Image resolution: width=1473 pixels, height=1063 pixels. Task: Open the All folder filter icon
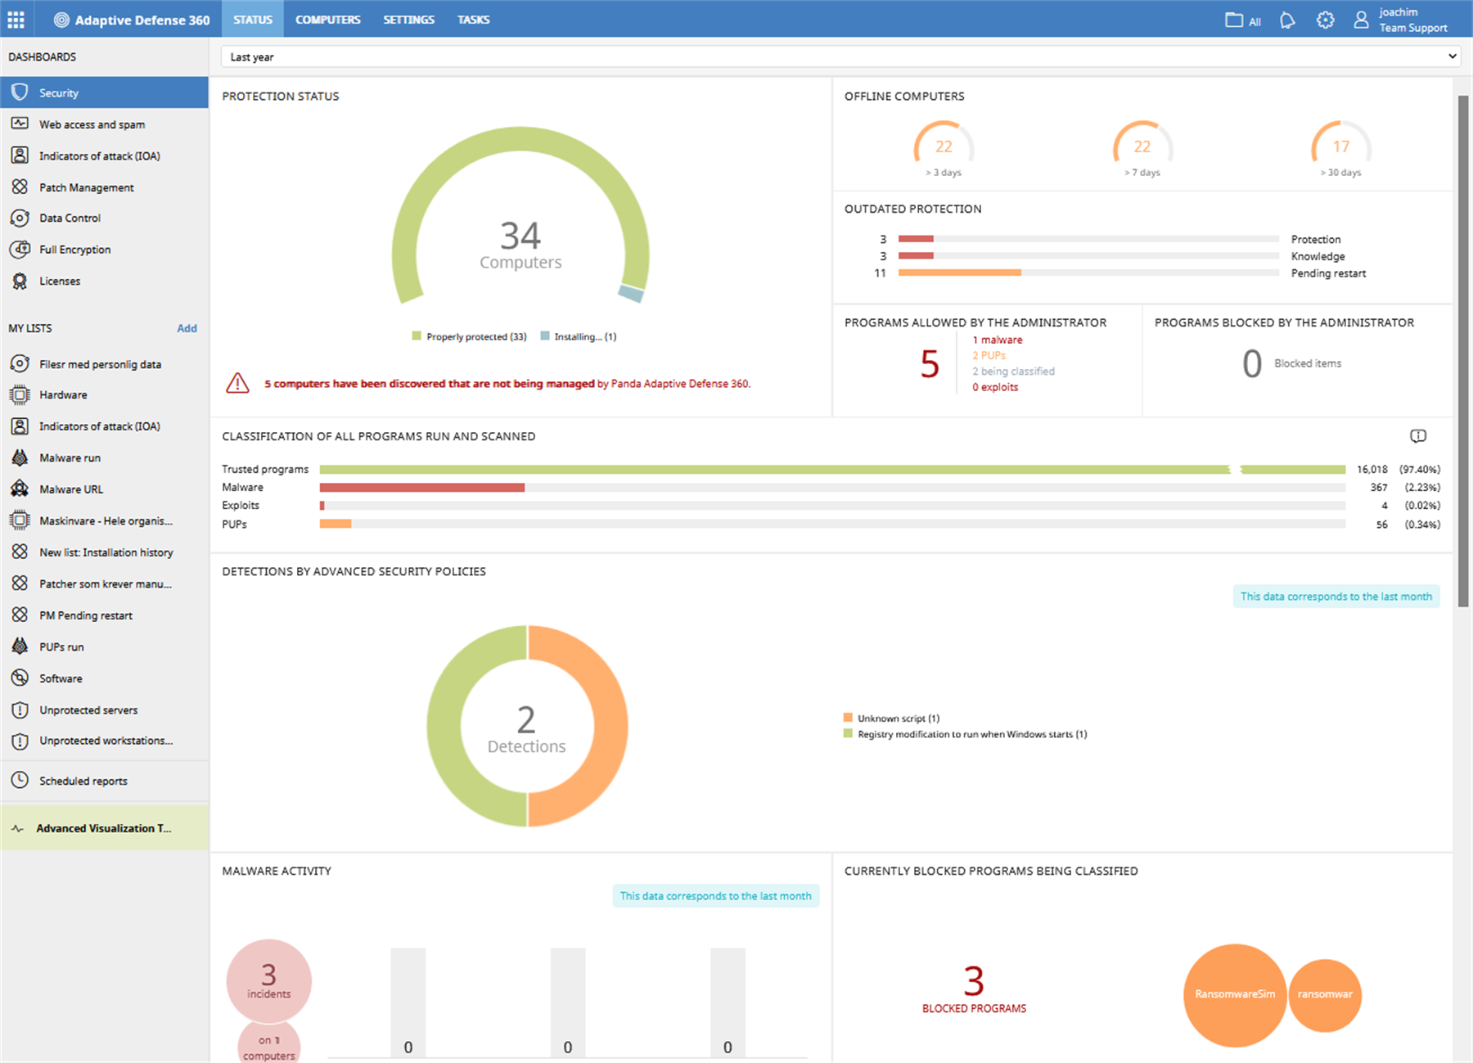click(1234, 20)
